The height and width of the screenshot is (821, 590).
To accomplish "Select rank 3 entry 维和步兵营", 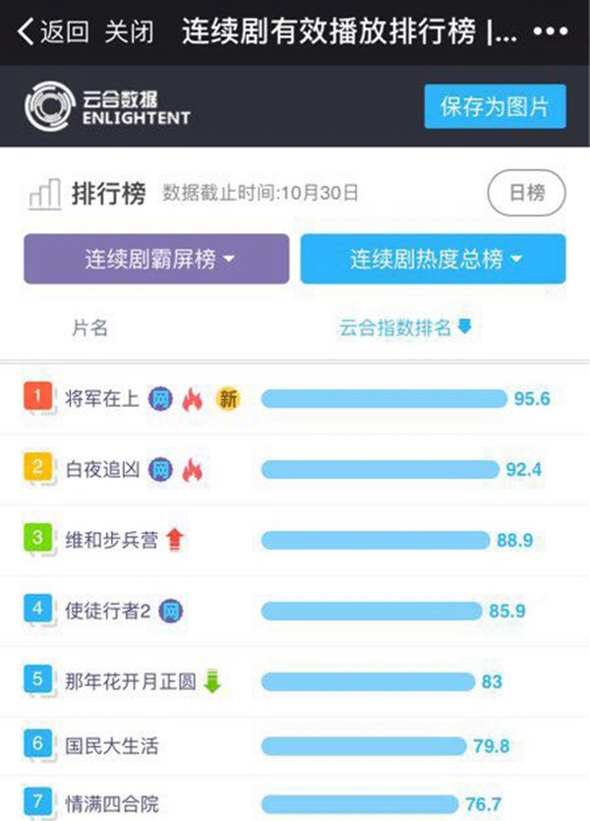I will pos(108,539).
